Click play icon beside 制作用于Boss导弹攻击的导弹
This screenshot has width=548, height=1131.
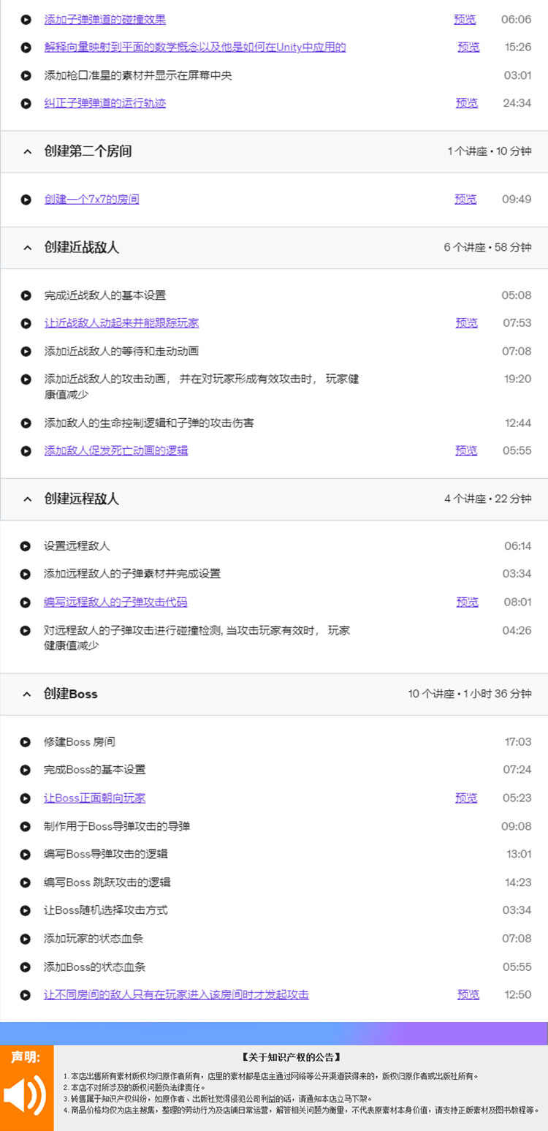(26, 826)
